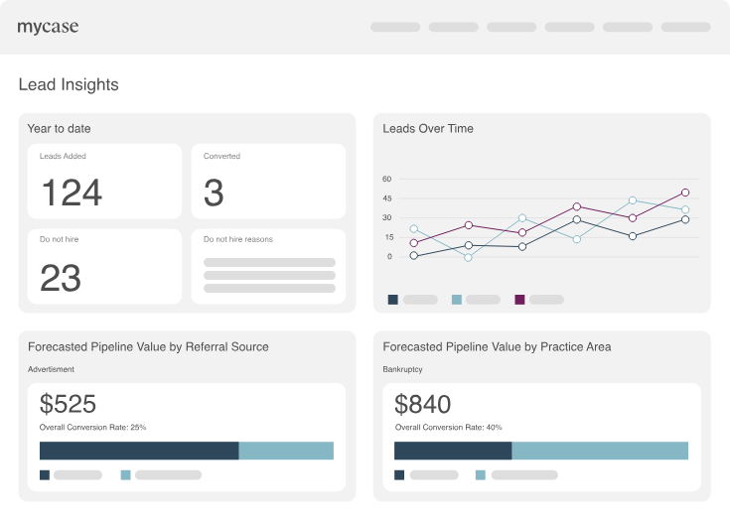Click the light blue segment of the $840 bar
Viewport: 730px width, 521px height.
click(x=600, y=451)
